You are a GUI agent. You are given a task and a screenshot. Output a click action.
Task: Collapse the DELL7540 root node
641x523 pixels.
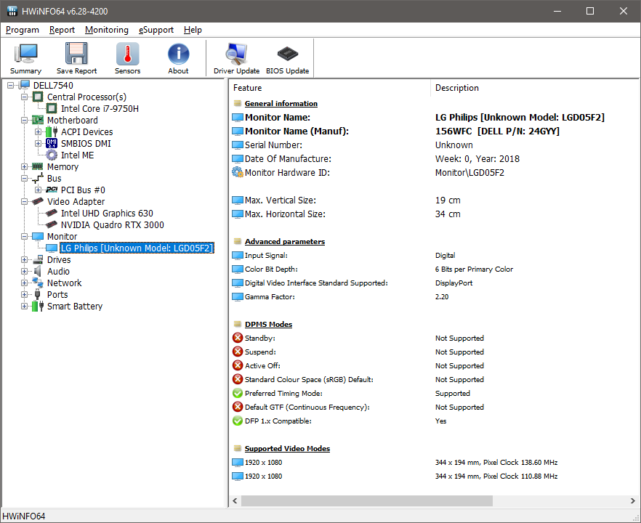[11, 85]
